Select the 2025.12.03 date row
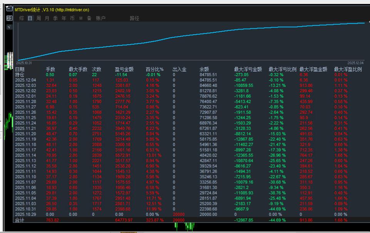Image resolution: width=370 pixels, height=233 pixels. click(x=25, y=85)
